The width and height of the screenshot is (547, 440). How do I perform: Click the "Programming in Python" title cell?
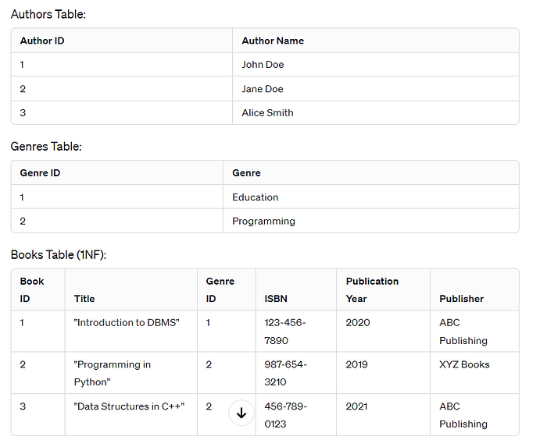tap(113, 373)
